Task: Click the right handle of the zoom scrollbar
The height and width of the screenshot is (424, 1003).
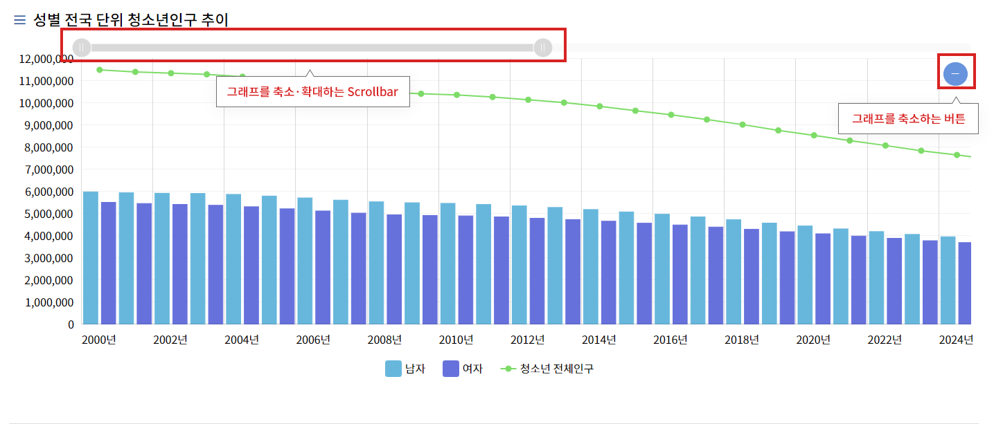Action: point(542,47)
